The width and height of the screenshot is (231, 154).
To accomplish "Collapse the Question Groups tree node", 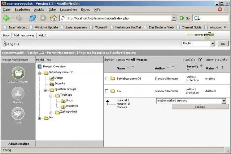I will tap(45, 90).
